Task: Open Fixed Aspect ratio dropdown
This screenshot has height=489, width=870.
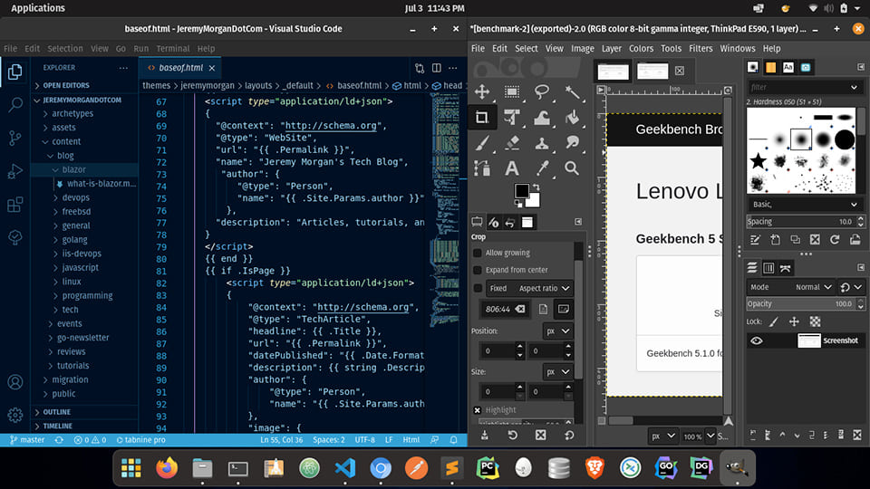Action: (528, 288)
